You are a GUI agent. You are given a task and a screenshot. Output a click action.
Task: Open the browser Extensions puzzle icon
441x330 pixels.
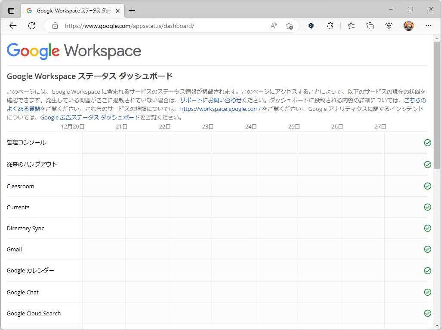[x=330, y=26]
